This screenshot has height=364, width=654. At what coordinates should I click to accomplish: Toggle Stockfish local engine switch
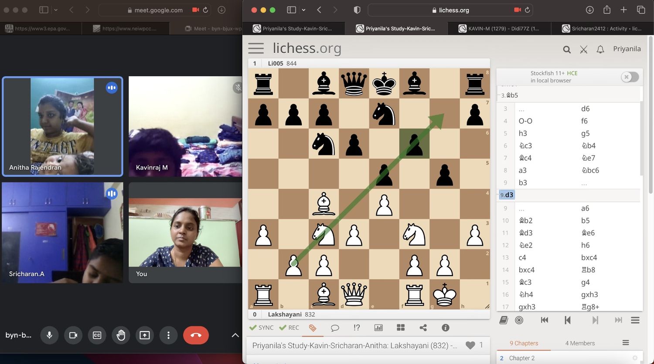click(630, 77)
